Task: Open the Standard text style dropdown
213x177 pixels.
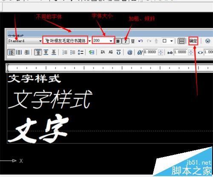Action: coord(25,41)
